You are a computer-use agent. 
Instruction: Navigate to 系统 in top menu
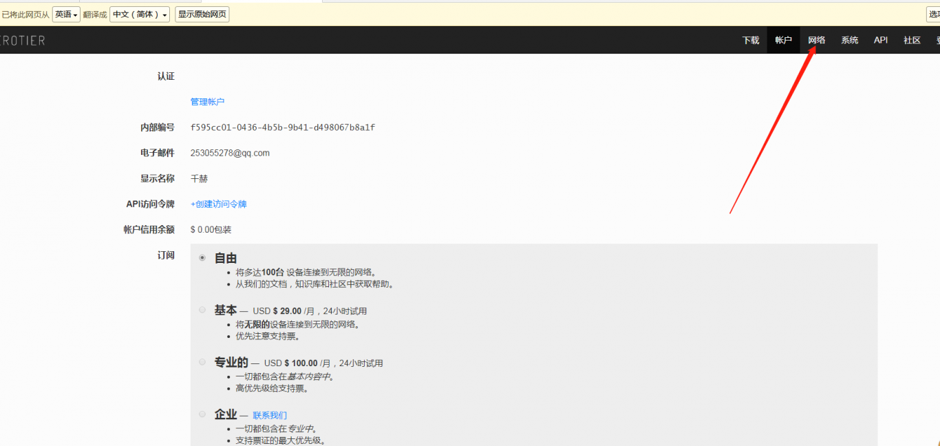tap(849, 41)
